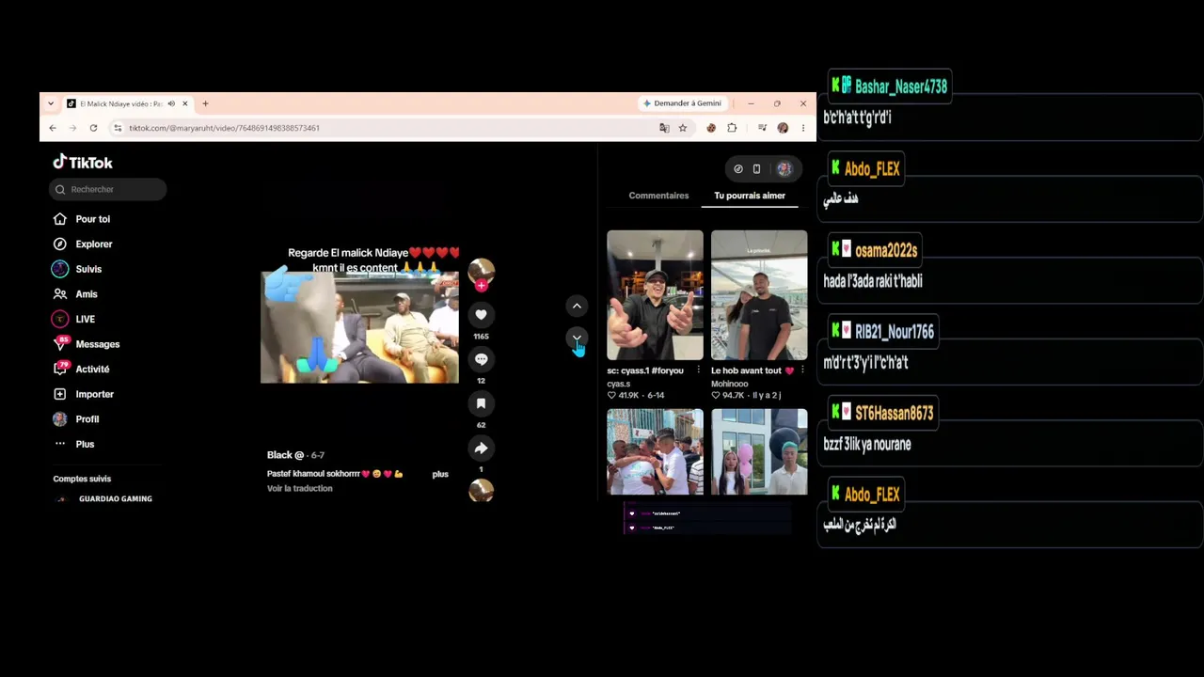Click the Rechercher search field
Screen dimensions: 1204x677
108,189
